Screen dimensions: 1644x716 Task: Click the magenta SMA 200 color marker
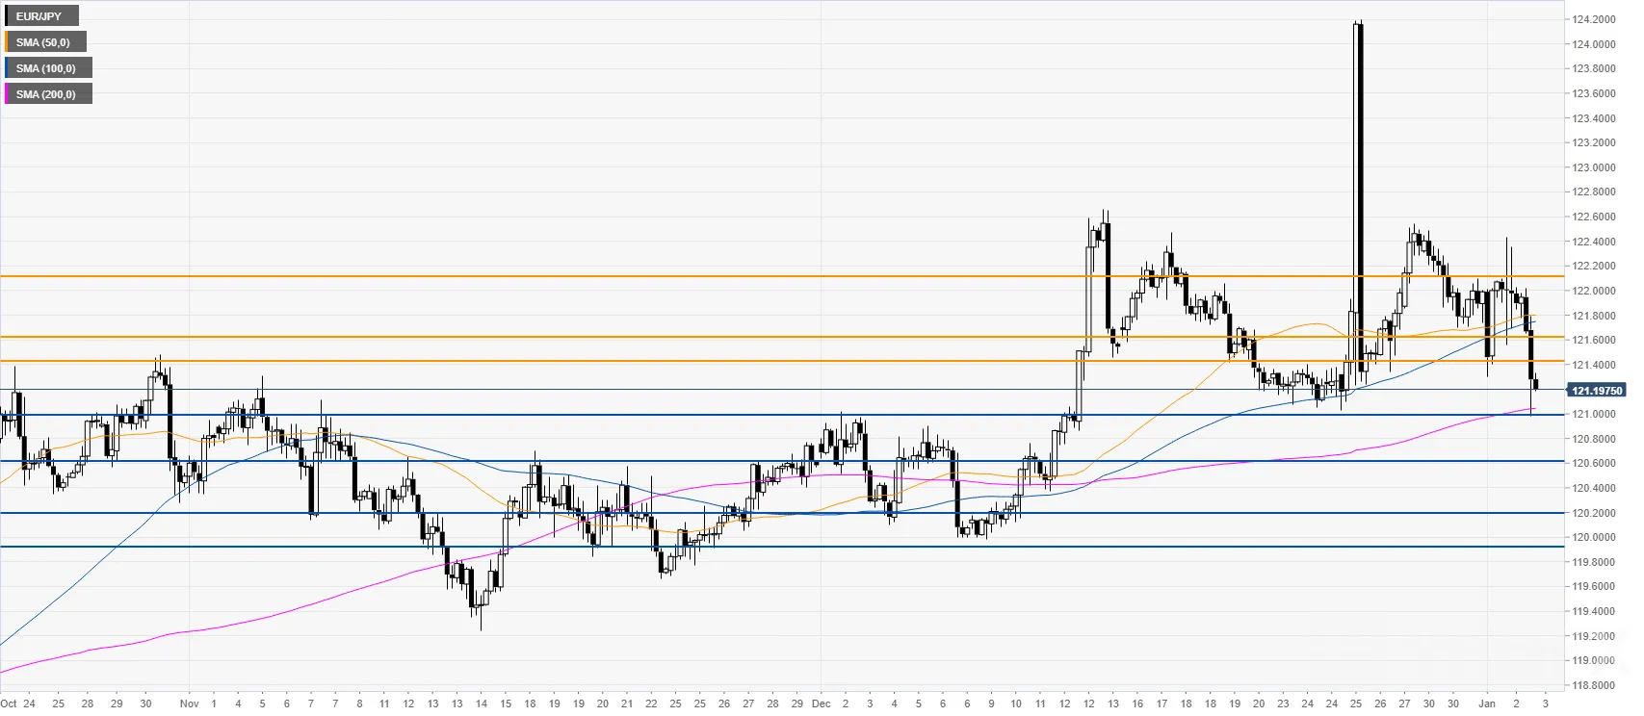pos(6,94)
